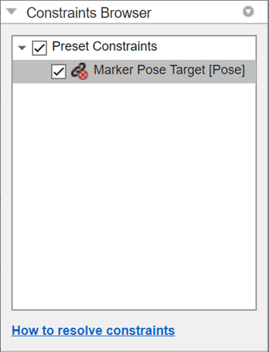This screenshot has height=352, width=269.
Task: Collapse the Preset Constraints tree node
Action: pyautogui.click(x=22, y=48)
